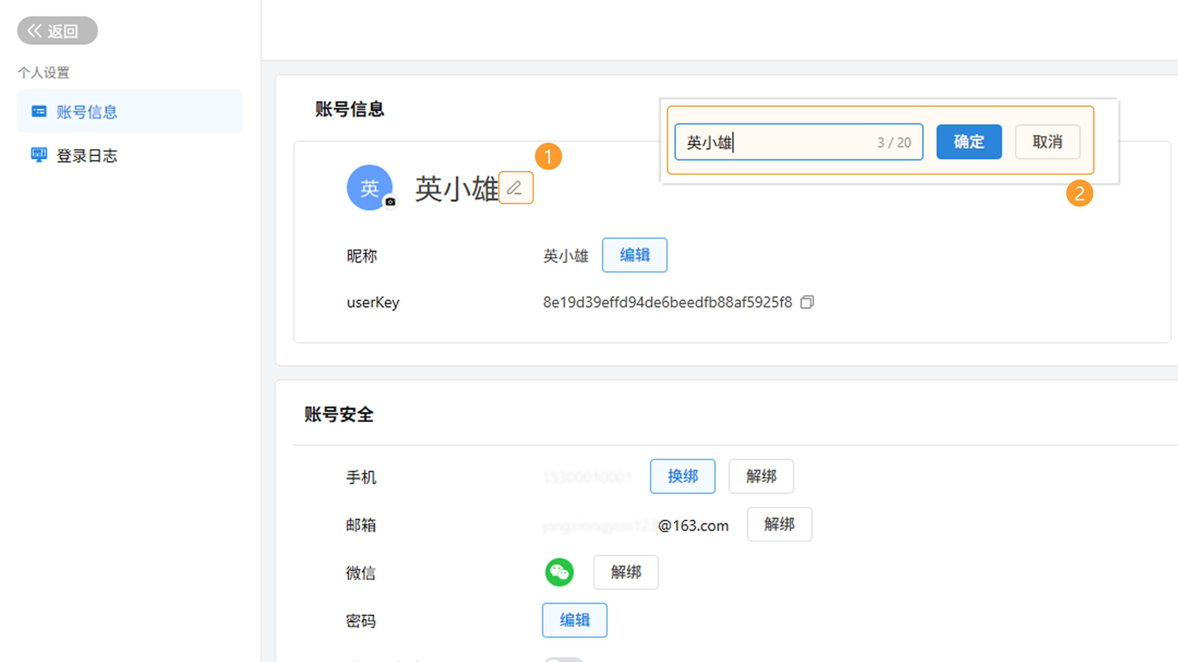Click the green WeChat icon
Screen dimensions: 1178x662
(x=559, y=572)
